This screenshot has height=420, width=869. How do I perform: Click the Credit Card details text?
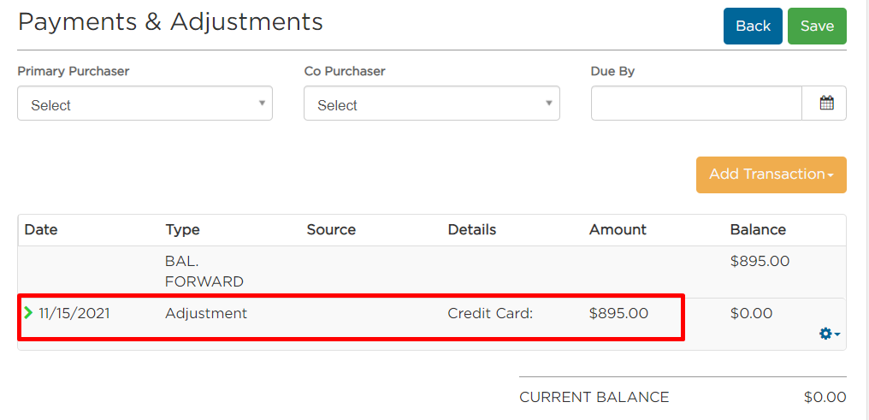click(490, 314)
